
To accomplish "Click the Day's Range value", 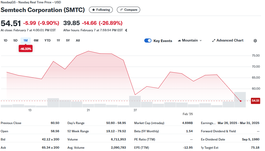I will [116, 123].
